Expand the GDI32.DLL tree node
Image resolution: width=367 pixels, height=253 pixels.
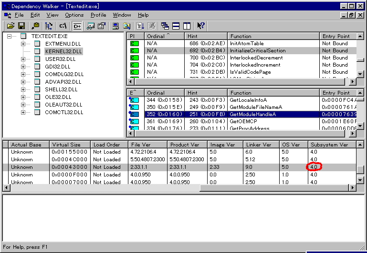point(23,67)
